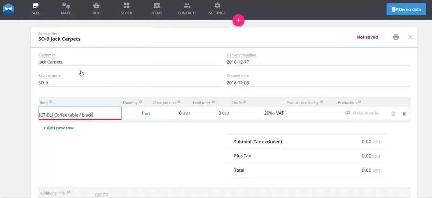This screenshot has height=198, width=432.
Task: Click the Demo data button
Action: 406,9
